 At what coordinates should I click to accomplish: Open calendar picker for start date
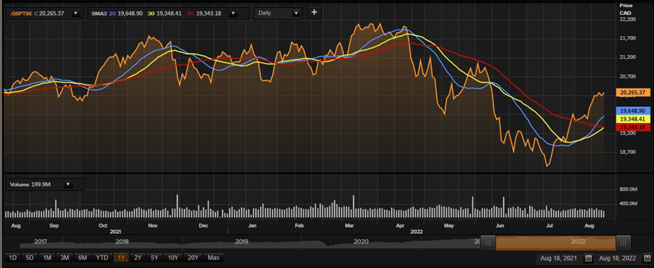coord(589,258)
